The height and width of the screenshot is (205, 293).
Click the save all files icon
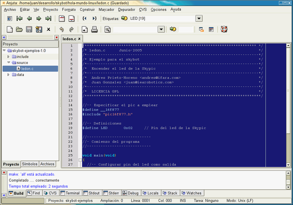38,29
